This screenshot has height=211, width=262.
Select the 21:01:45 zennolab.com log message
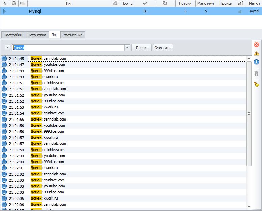coord(48,58)
